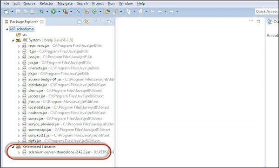Go Forward with the right arrow icon
This screenshot has width=279, height=168.
[171, 12]
